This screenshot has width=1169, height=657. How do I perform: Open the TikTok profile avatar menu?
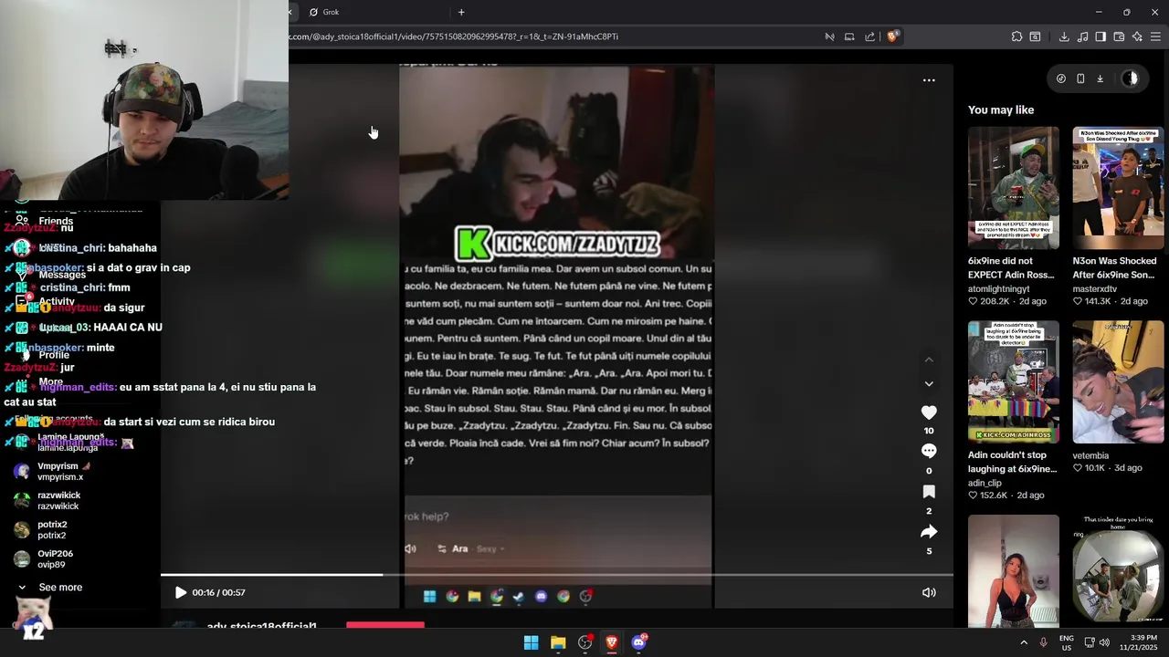pyautogui.click(x=1131, y=78)
